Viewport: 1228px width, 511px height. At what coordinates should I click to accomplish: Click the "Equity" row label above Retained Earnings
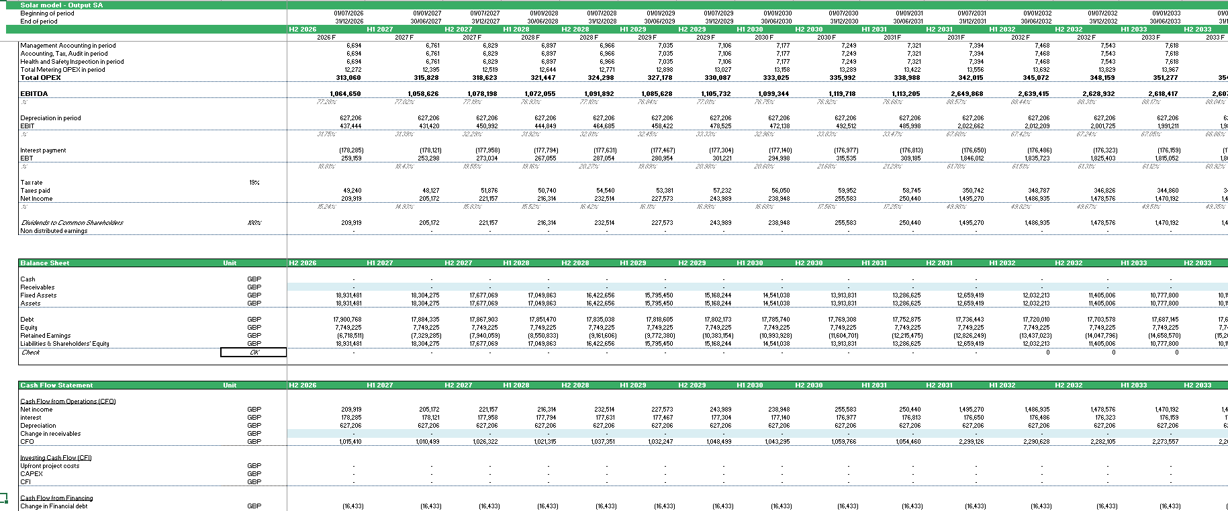(x=29, y=328)
